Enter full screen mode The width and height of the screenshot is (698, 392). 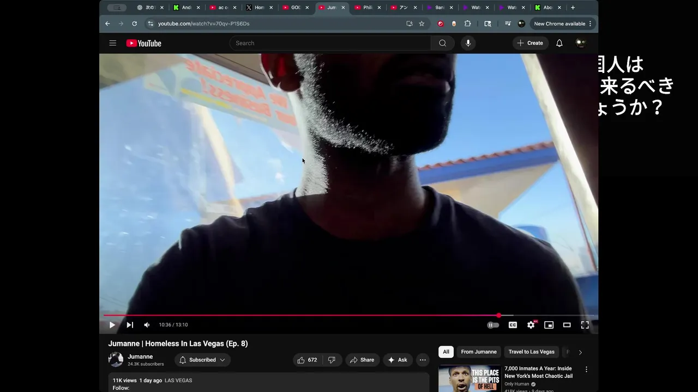(x=585, y=325)
